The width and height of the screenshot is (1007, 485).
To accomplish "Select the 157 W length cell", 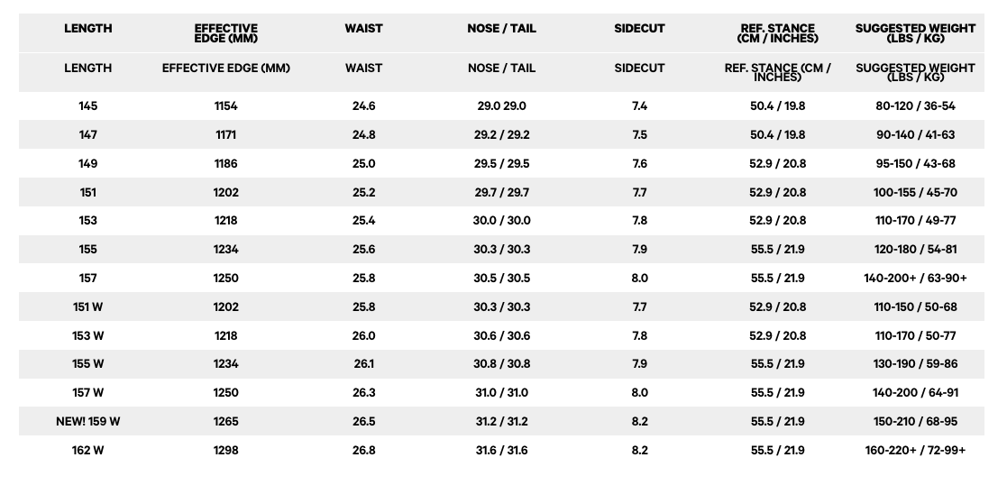I will tap(88, 392).
